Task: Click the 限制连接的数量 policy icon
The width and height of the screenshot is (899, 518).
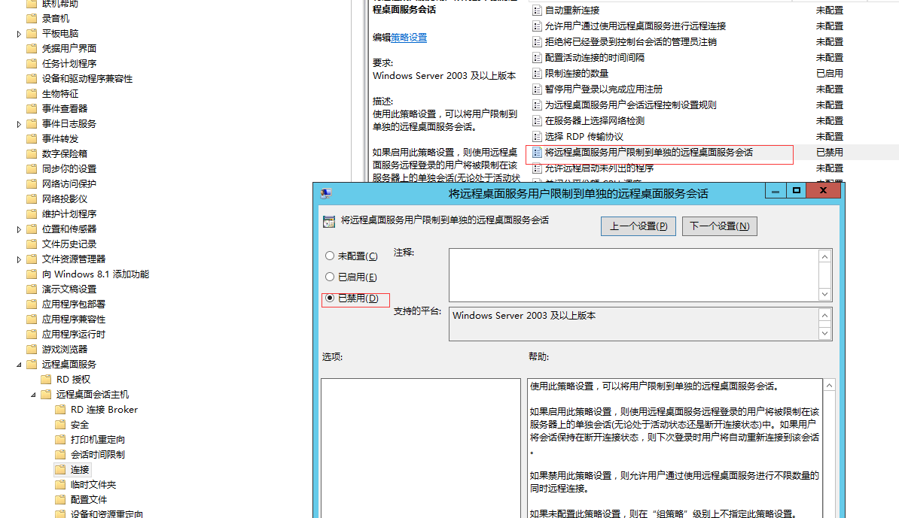Action: (537, 74)
